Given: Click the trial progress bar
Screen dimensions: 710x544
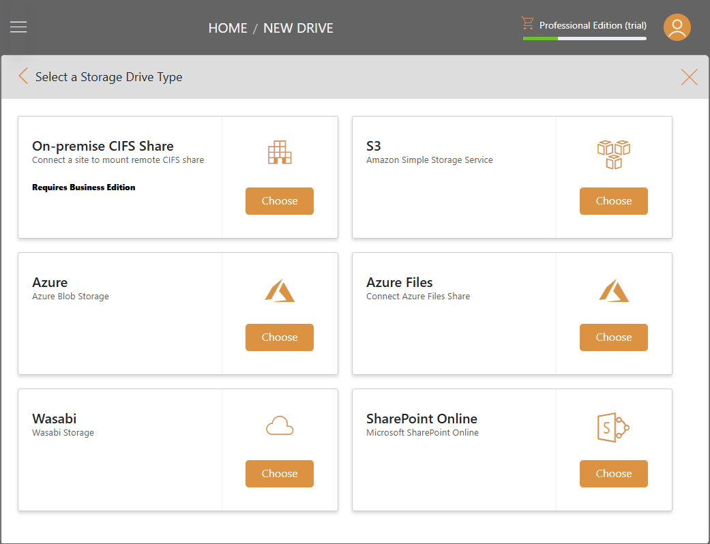Looking at the screenshot, I should click(x=585, y=38).
